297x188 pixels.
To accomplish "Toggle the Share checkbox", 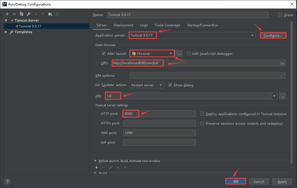I will [280, 15].
